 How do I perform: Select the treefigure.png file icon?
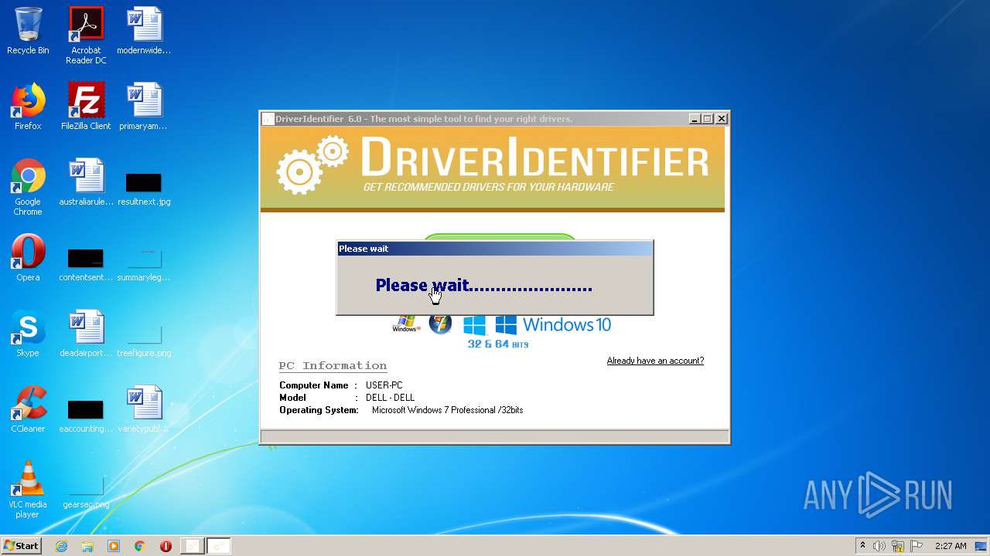pyautogui.click(x=144, y=340)
